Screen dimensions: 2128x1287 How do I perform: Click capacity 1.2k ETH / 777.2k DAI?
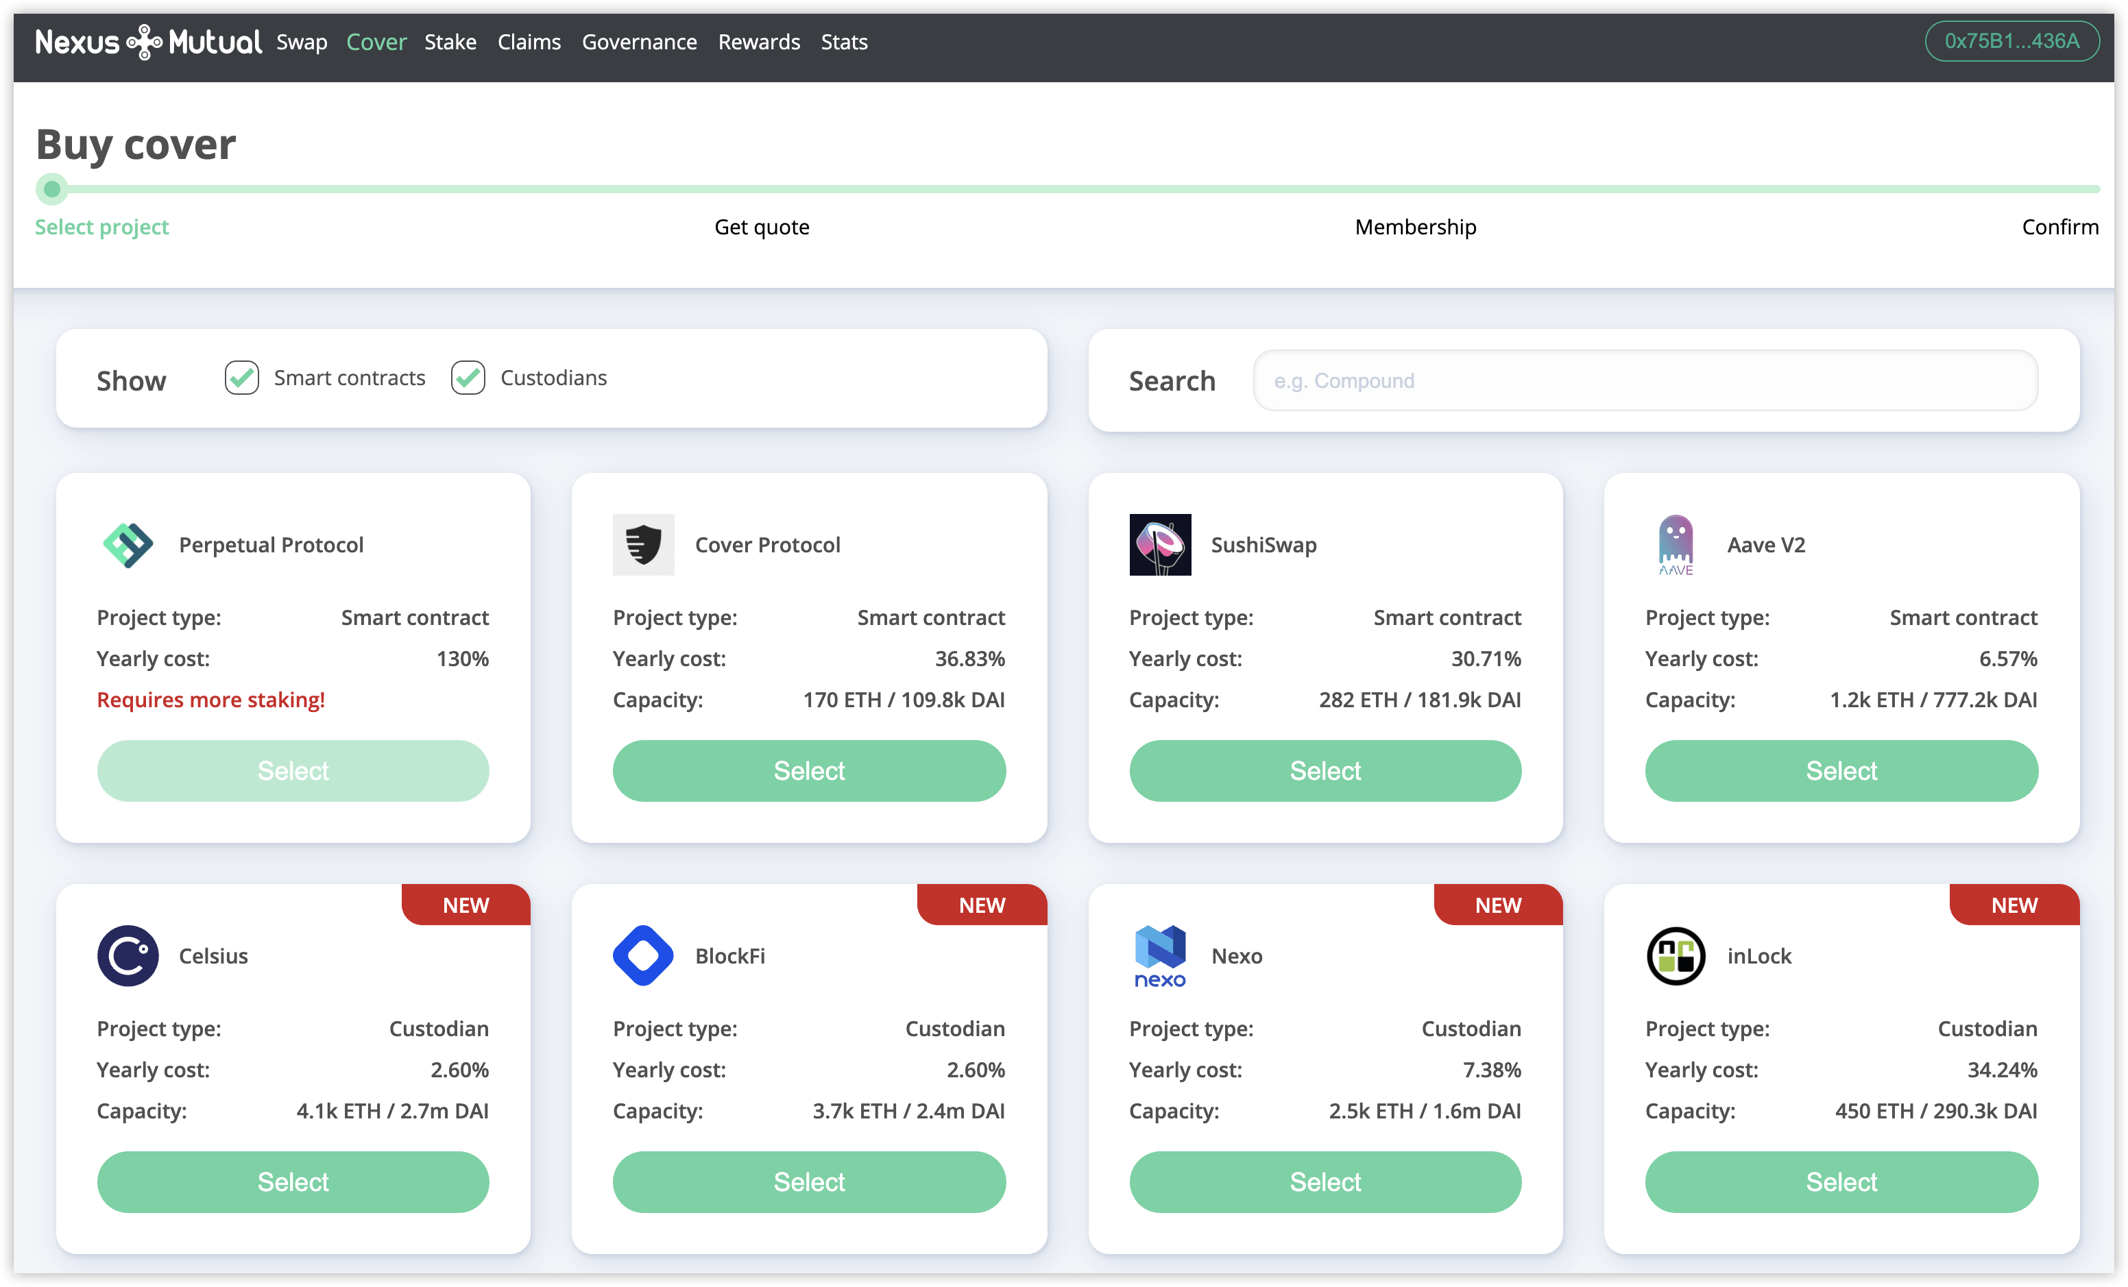1934,700
